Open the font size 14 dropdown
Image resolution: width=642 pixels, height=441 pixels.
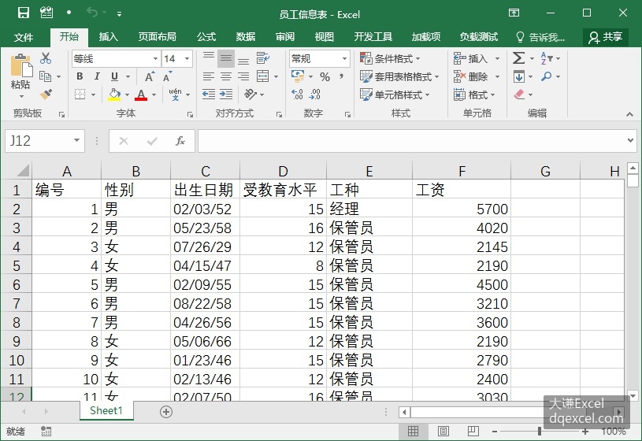(x=187, y=58)
